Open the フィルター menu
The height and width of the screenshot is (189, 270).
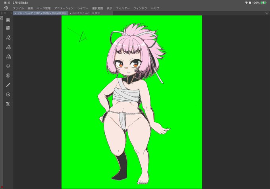(x=123, y=8)
